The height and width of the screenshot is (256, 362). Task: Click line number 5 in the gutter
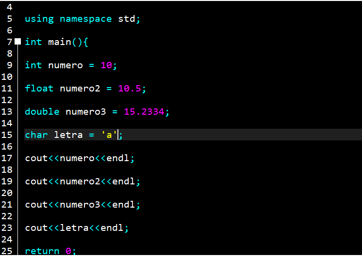(x=9, y=19)
